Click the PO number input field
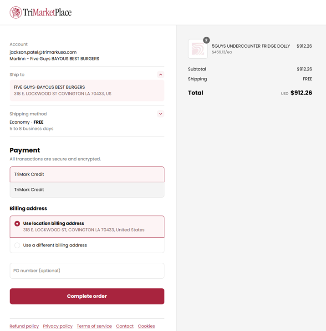 coord(87,271)
